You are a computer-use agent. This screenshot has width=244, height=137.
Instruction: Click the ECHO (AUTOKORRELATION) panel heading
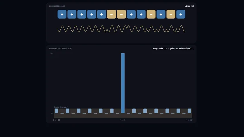point(60,49)
